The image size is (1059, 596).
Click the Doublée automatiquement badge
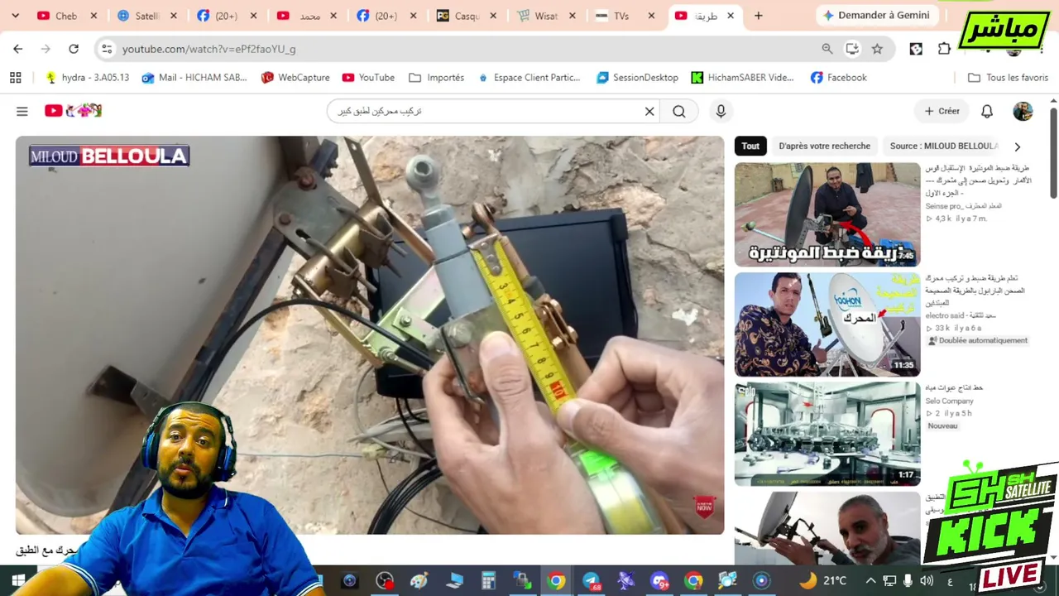click(x=977, y=340)
